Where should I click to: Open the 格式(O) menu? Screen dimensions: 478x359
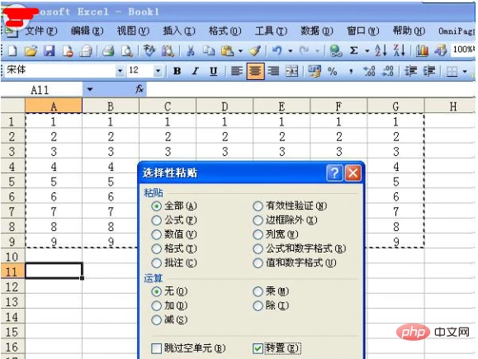[x=225, y=31]
